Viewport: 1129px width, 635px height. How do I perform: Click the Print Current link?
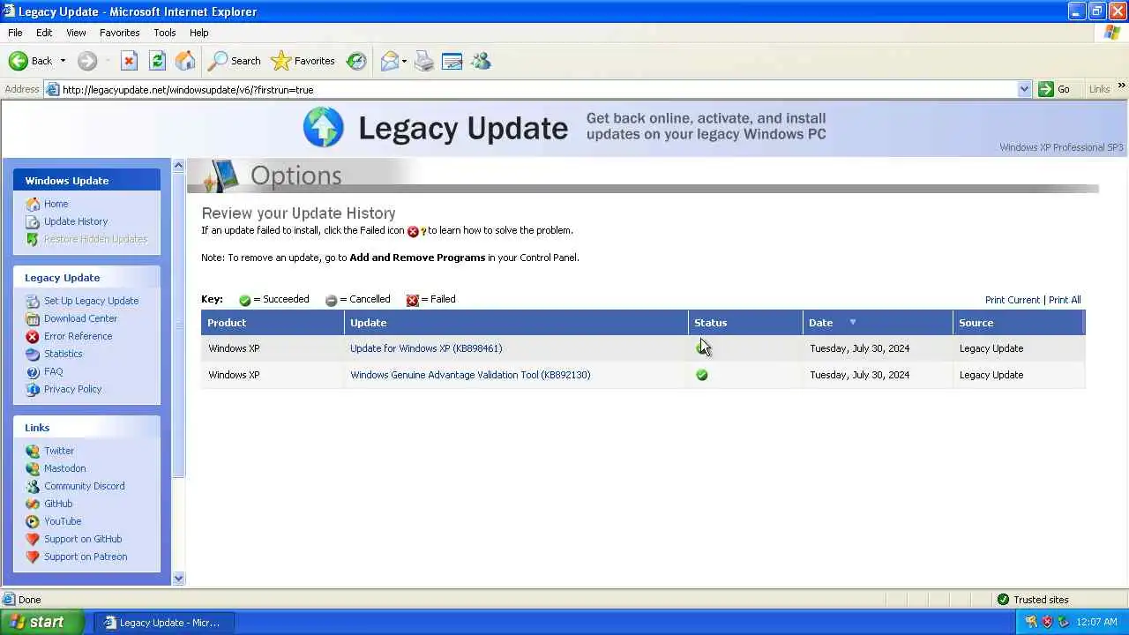pyautogui.click(x=1013, y=300)
